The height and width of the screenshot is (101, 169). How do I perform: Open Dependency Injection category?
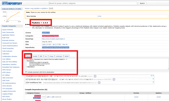pos(9,64)
